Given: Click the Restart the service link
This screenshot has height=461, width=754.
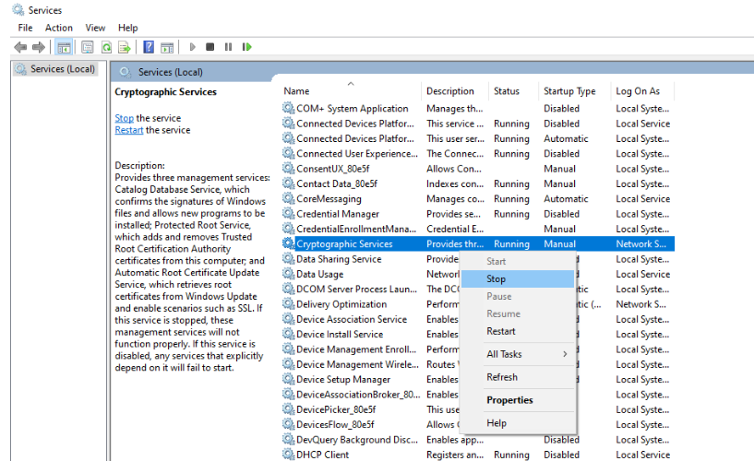Looking at the screenshot, I should click(128, 130).
